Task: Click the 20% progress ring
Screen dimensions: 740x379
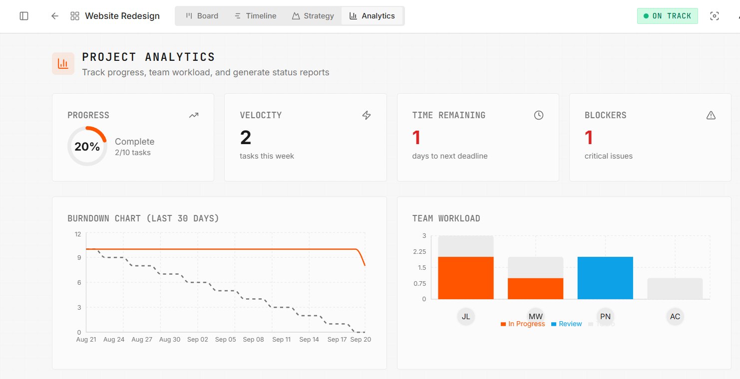Action: tap(87, 146)
